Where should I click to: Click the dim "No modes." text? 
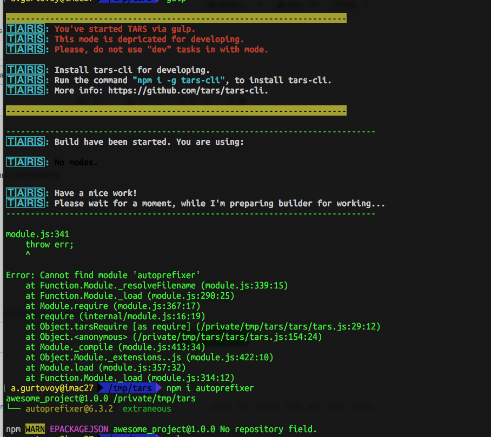76,163
